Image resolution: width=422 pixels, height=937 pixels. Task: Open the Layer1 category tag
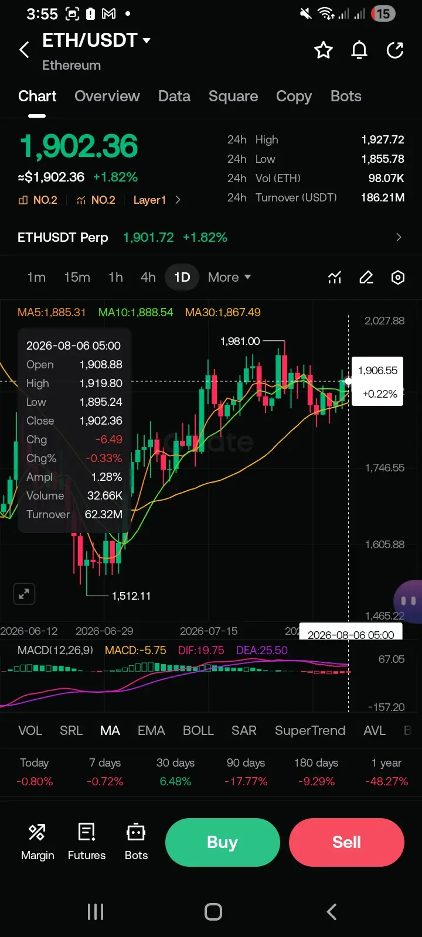(x=149, y=200)
